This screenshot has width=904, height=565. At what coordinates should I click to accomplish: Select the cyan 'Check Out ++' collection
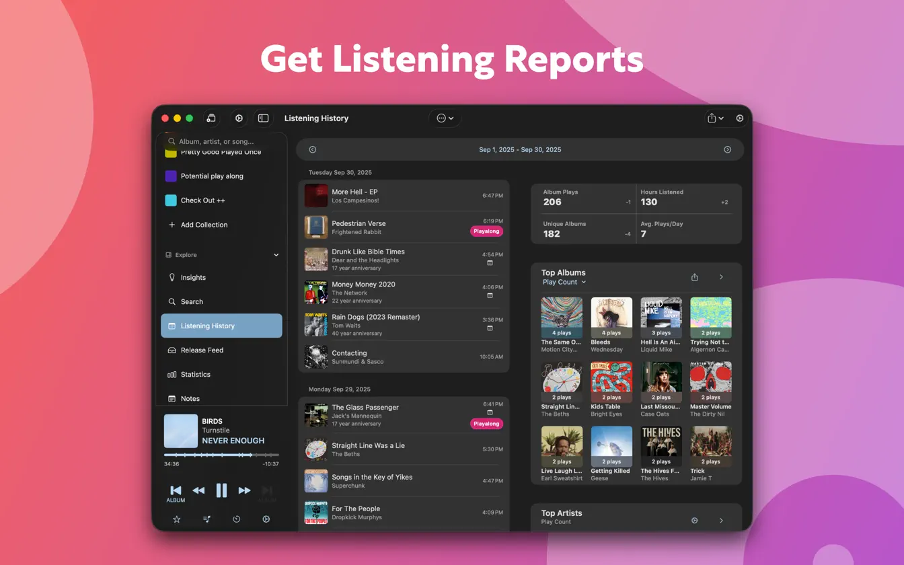pos(221,200)
